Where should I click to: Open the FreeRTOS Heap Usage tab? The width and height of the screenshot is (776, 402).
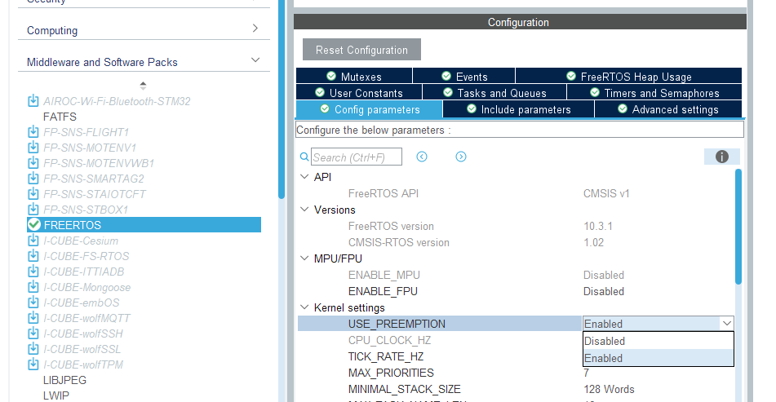pyautogui.click(x=629, y=77)
